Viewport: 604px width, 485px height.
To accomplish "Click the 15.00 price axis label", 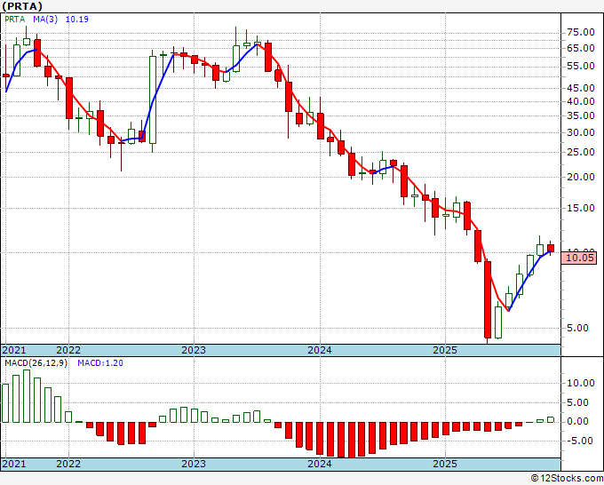I will [581, 208].
